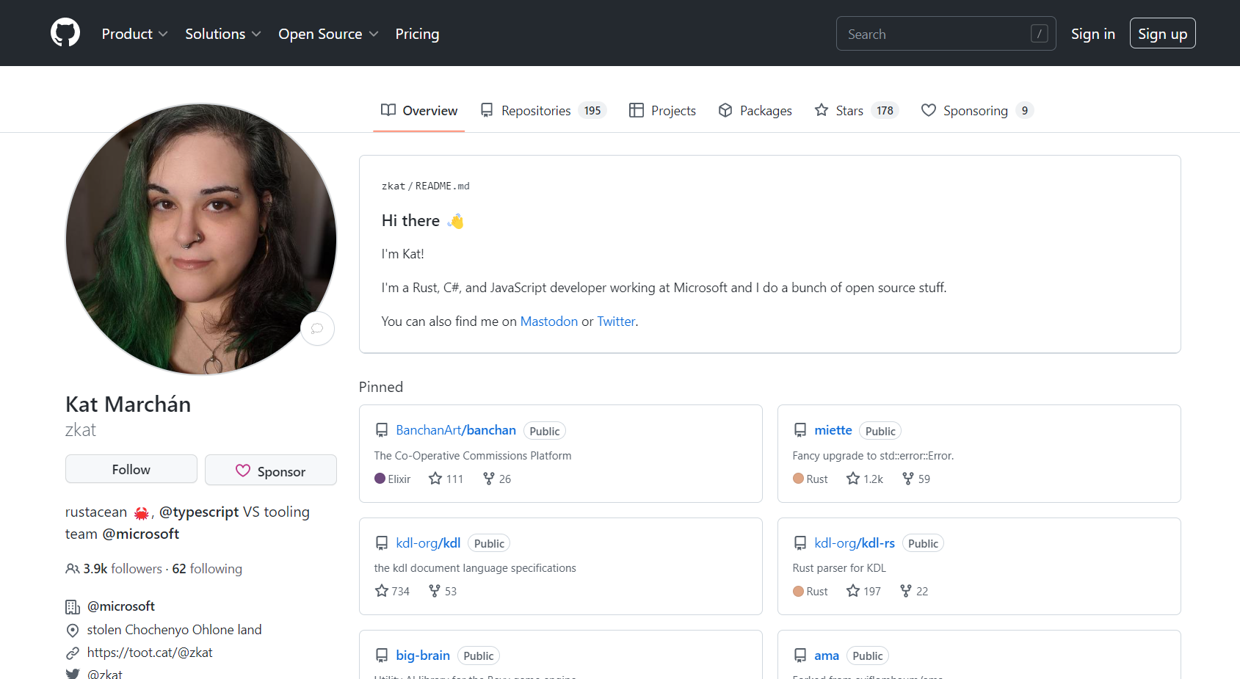Click the repo icon next to kdl-org/kdl

pos(382,543)
